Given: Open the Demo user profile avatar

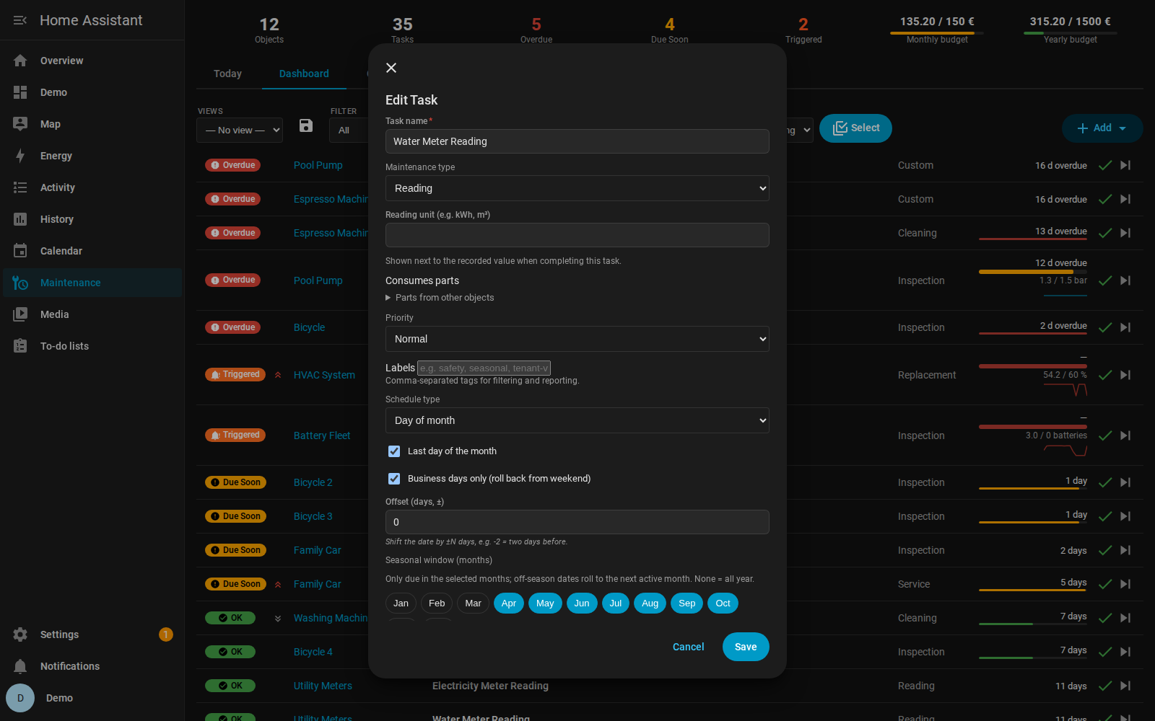Looking at the screenshot, I should click(x=20, y=698).
